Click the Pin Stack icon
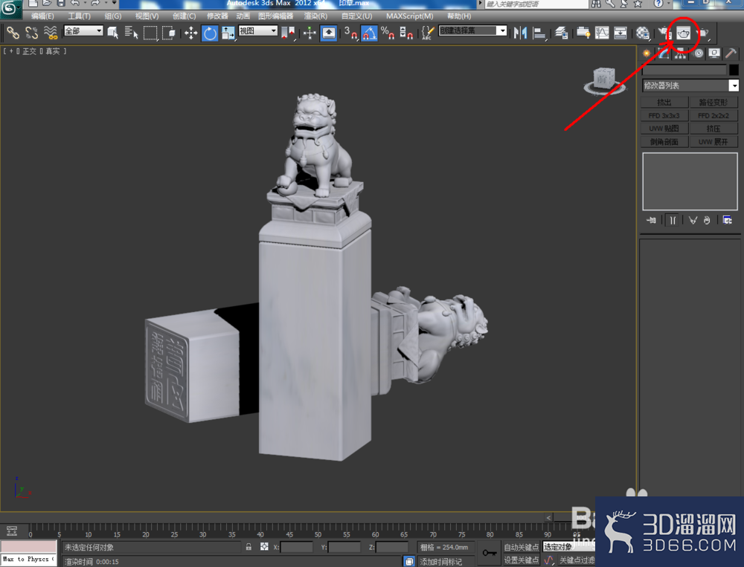This screenshot has width=744, height=567. coord(651,220)
